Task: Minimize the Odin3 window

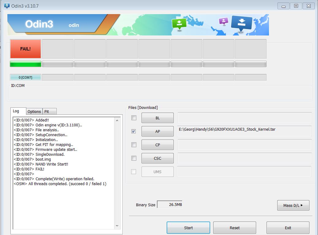Action: click(283, 6)
